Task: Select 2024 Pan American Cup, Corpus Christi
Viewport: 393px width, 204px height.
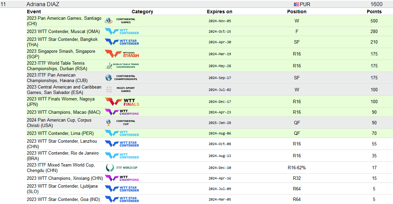Action: tap(59, 123)
